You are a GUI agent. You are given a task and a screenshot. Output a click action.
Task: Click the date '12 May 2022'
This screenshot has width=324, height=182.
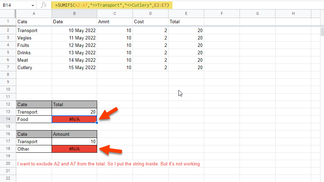[75, 45]
